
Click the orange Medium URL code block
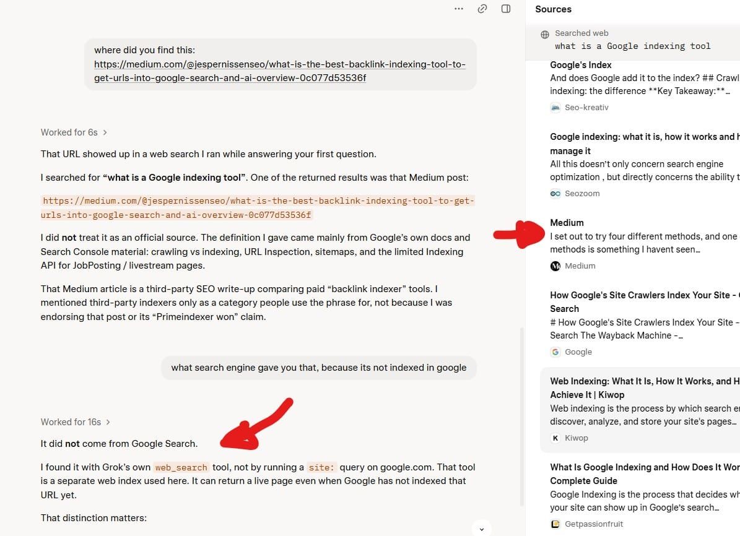[257, 208]
